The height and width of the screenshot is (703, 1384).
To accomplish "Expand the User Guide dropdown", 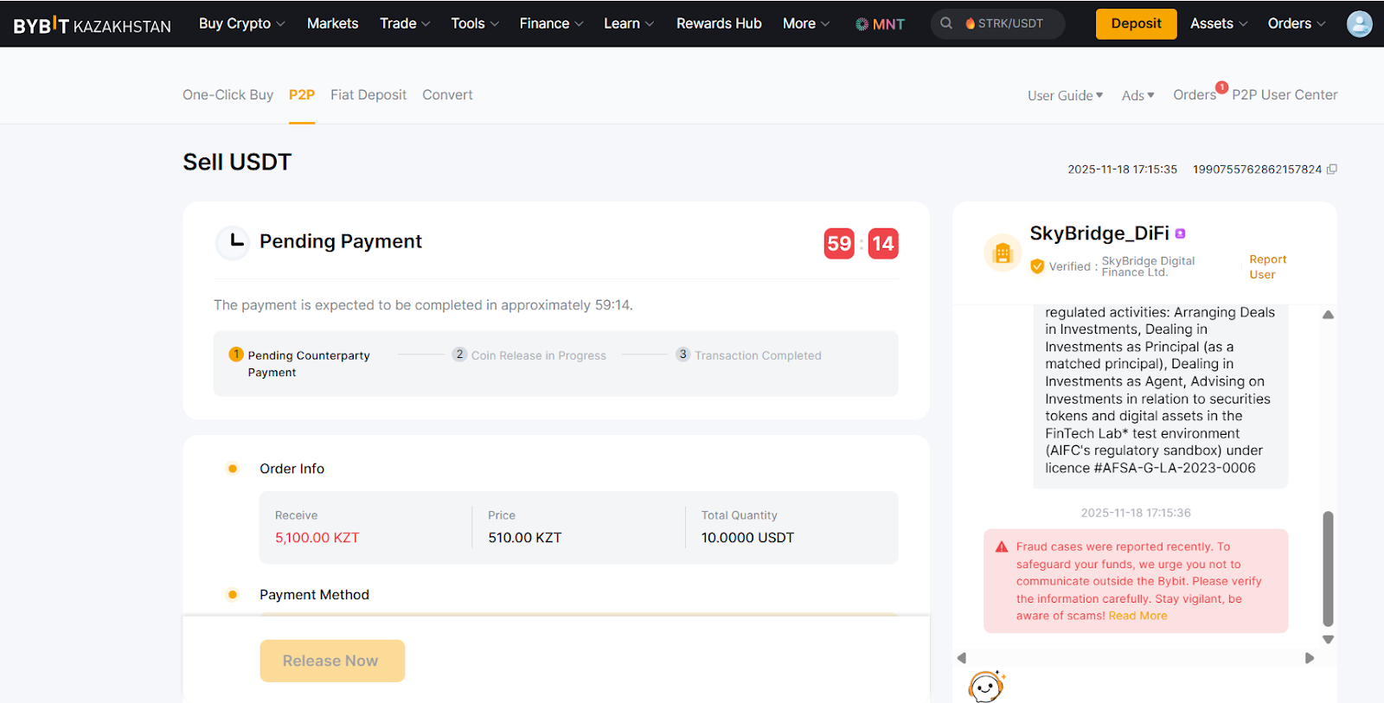I will tap(1065, 95).
